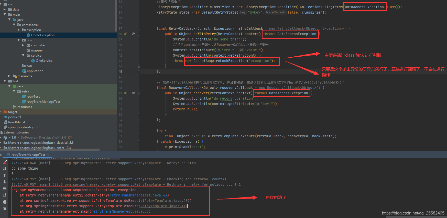Click the pom.xml Maven icon
Screen dimensions: 447x218
[x=5, y=117]
